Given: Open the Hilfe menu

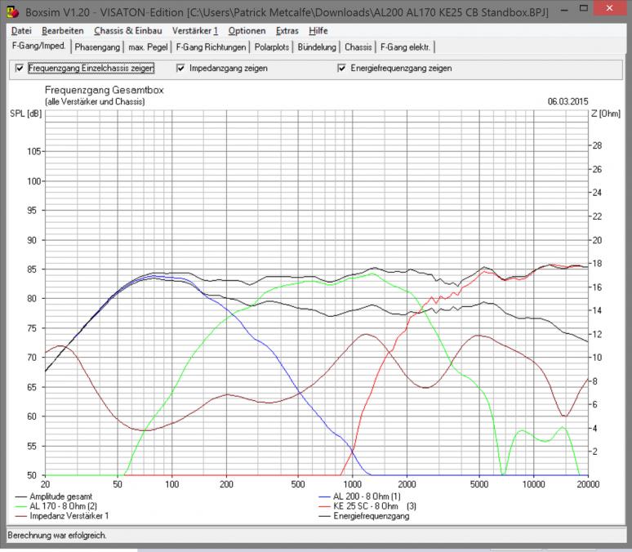Looking at the screenshot, I should click(318, 30).
